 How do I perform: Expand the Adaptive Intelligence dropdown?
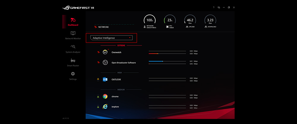(111, 38)
